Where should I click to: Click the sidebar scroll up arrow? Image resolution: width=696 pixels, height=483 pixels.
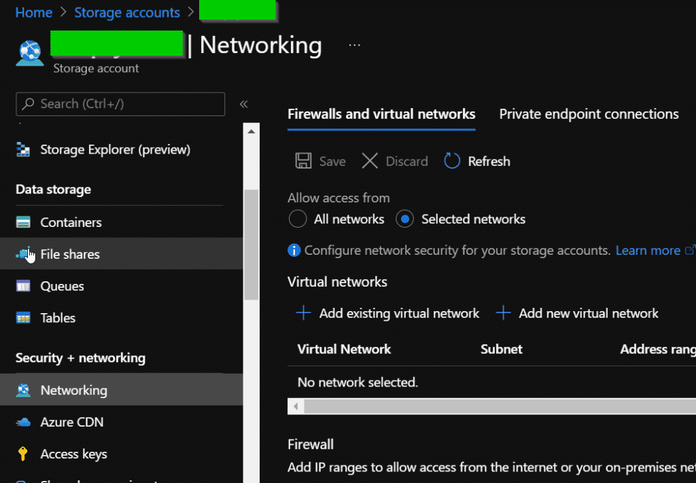[x=251, y=131]
